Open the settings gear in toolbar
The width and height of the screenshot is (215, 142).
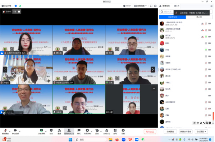coord(123,132)
